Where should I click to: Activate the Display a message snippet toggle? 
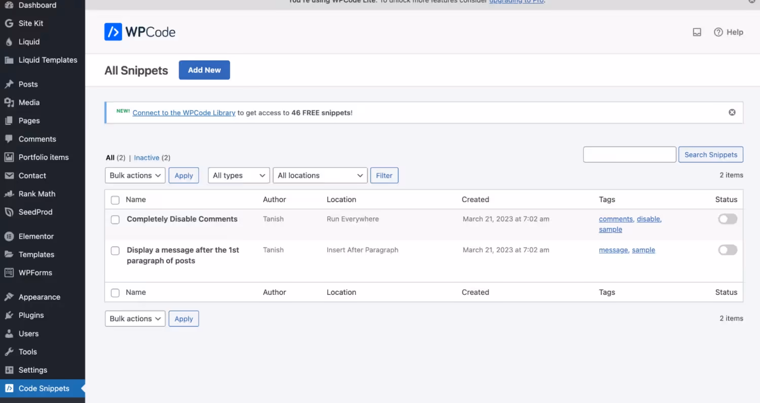[728, 250]
